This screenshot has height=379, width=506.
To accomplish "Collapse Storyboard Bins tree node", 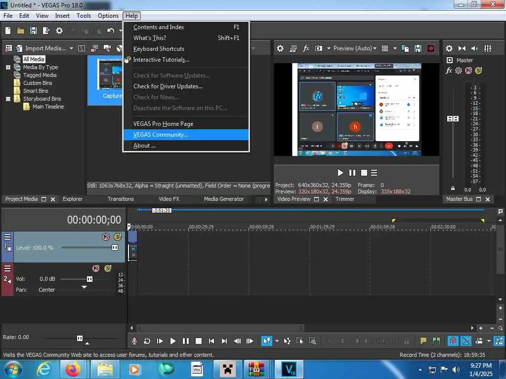I will click(x=8, y=99).
